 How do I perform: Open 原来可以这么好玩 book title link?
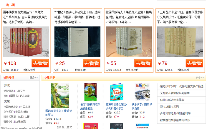pos(116,106)
